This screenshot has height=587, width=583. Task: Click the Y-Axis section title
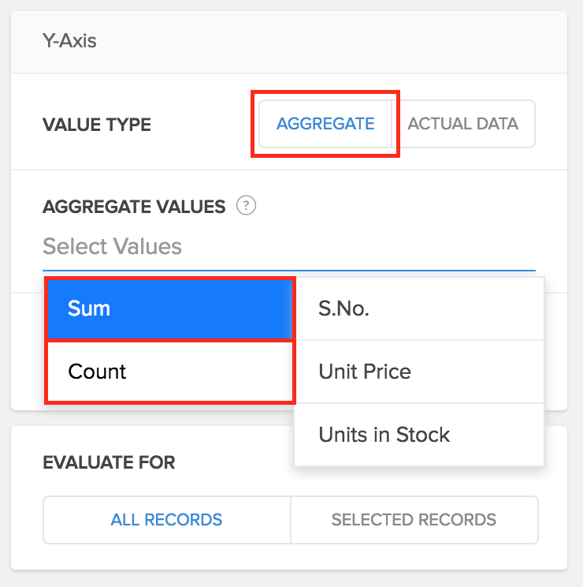pyautogui.click(x=70, y=40)
